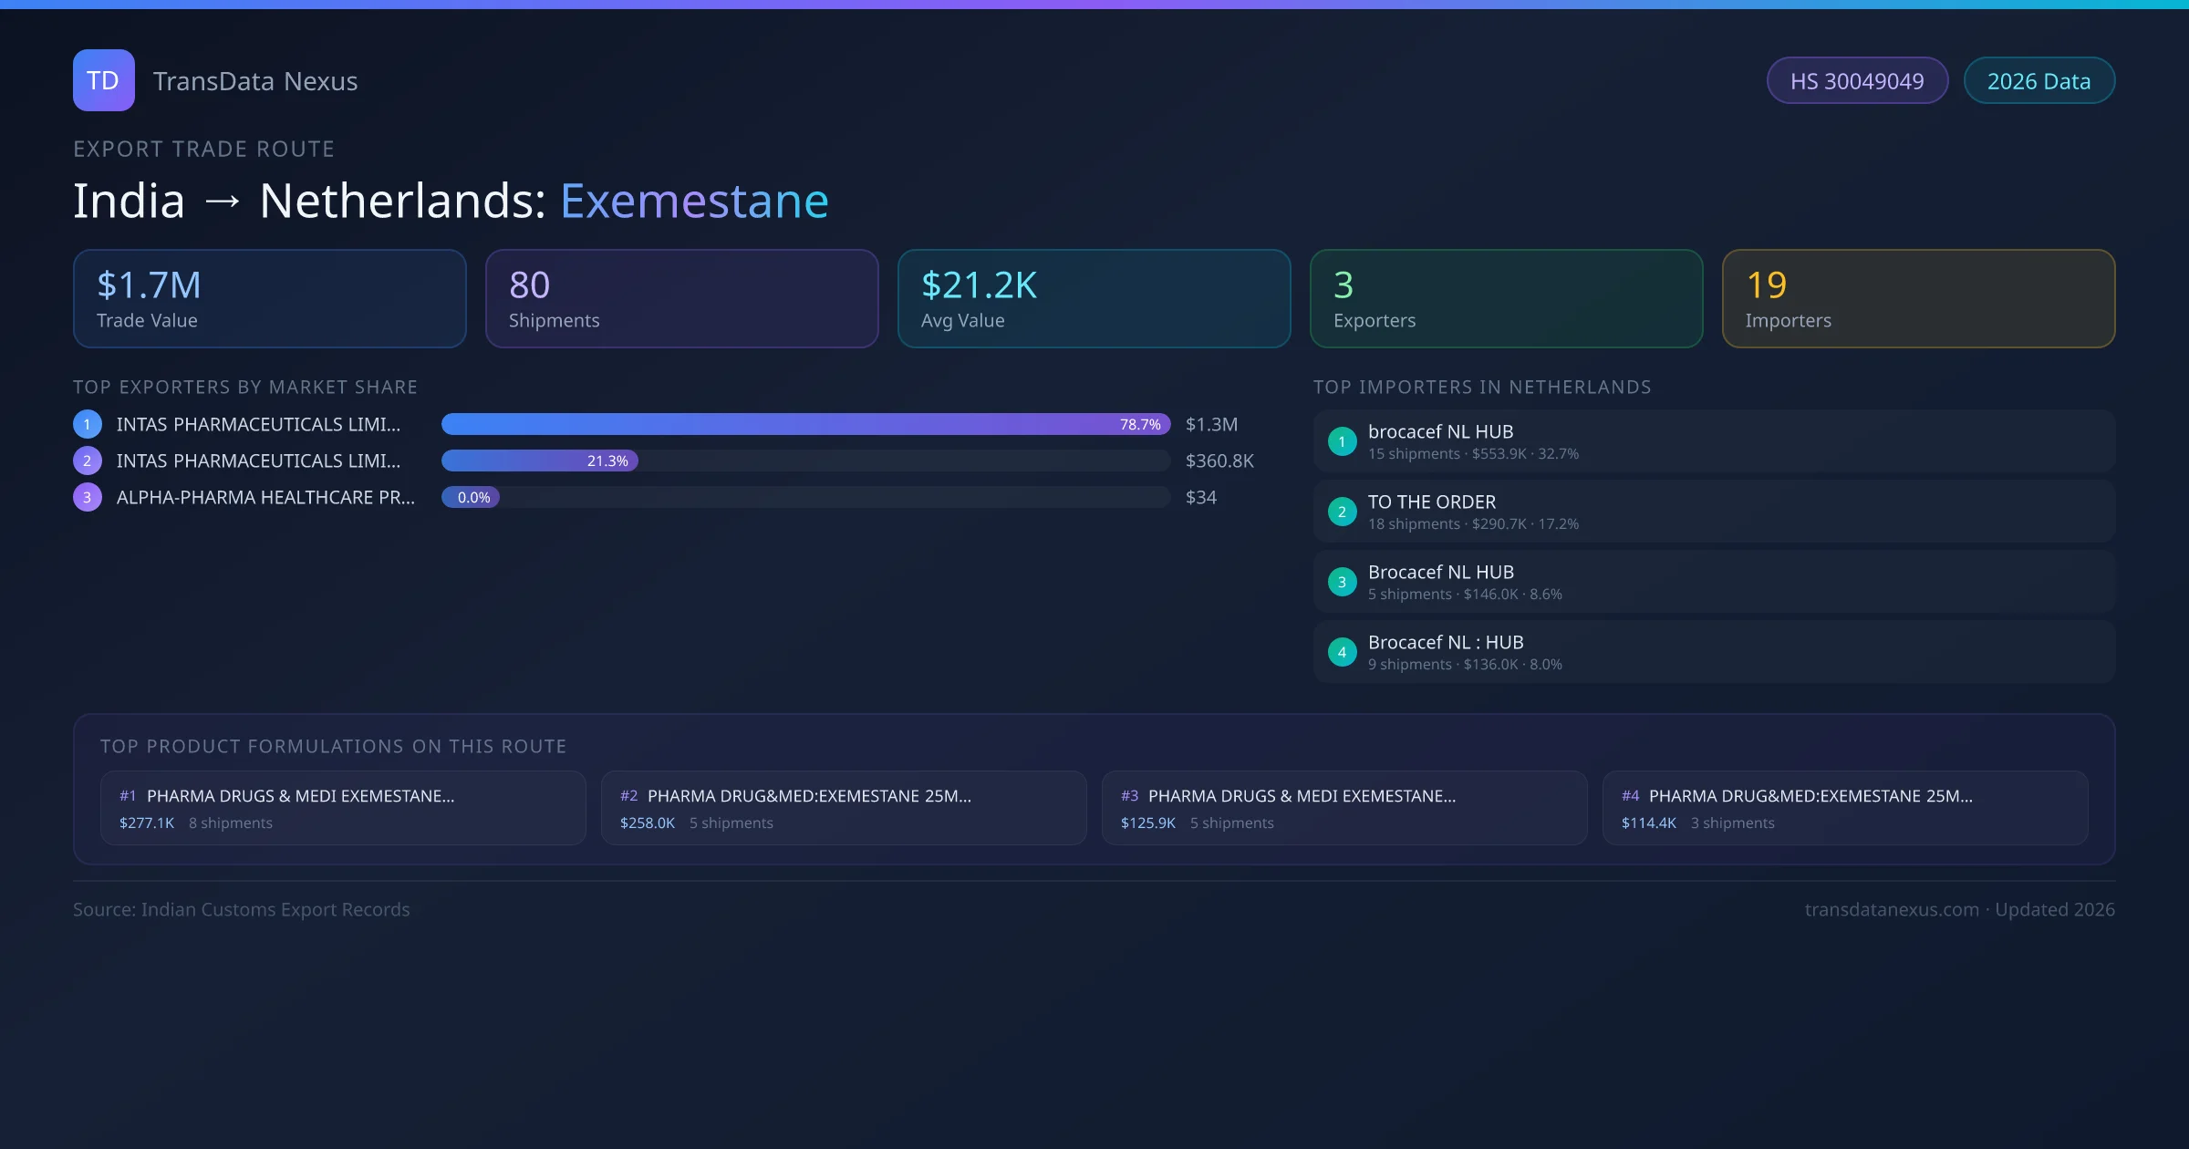The image size is (2189, 1149).
Task: Select the 19 Importers card
Action: pos(1918,298)
